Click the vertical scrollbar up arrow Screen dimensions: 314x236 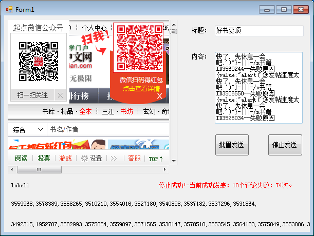174,25
